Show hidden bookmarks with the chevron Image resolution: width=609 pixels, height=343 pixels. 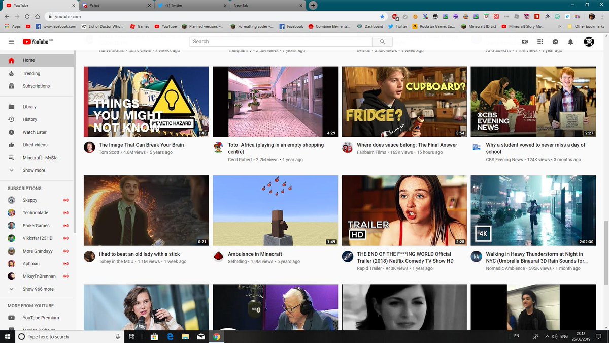[x=559, y=26]
